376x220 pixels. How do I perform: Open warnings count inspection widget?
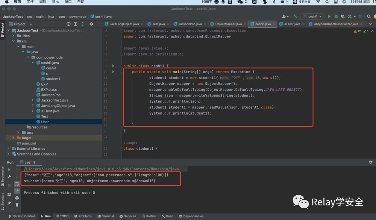[x=357, y=32]
